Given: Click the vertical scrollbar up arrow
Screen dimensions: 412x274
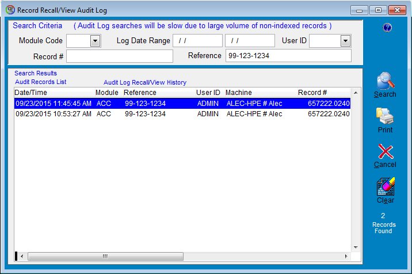Looking at the screenshot, I should click(356, 93).
